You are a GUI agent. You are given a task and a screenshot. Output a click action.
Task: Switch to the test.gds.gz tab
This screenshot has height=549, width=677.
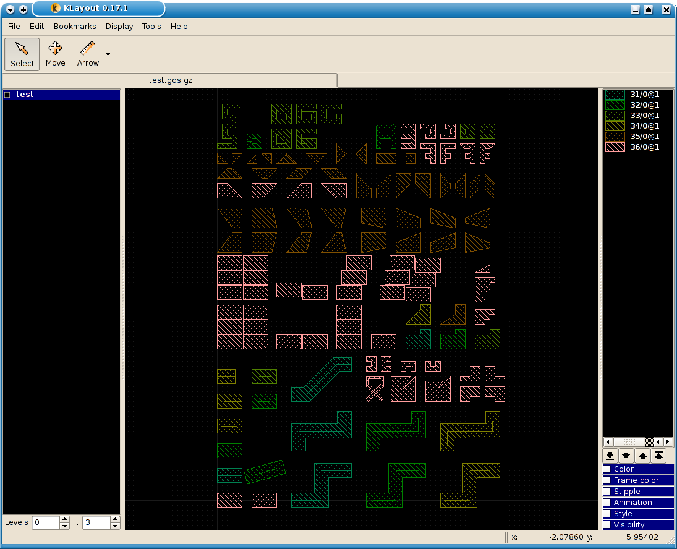(x=170, y=80)
